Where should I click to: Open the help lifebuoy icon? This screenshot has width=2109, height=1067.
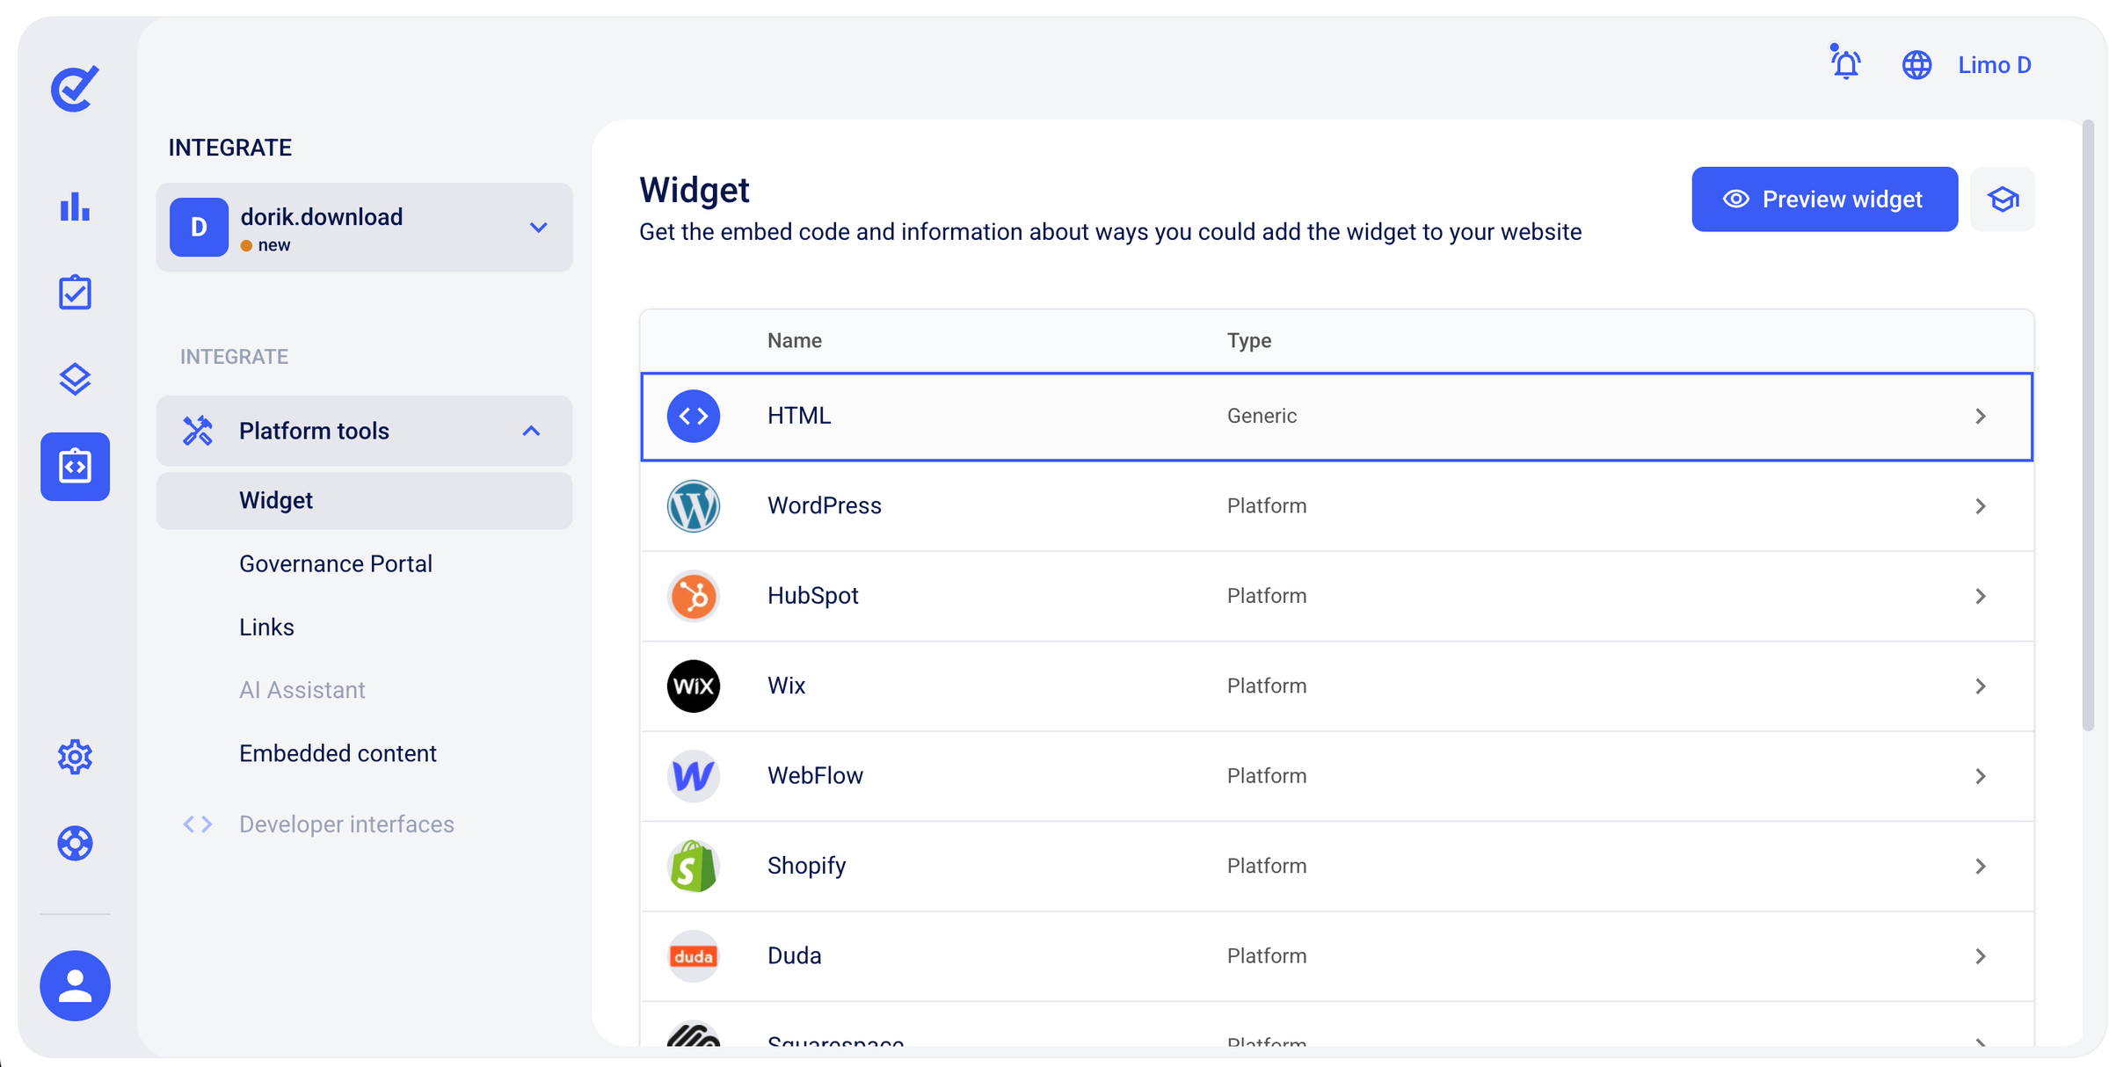coord(75,843)
